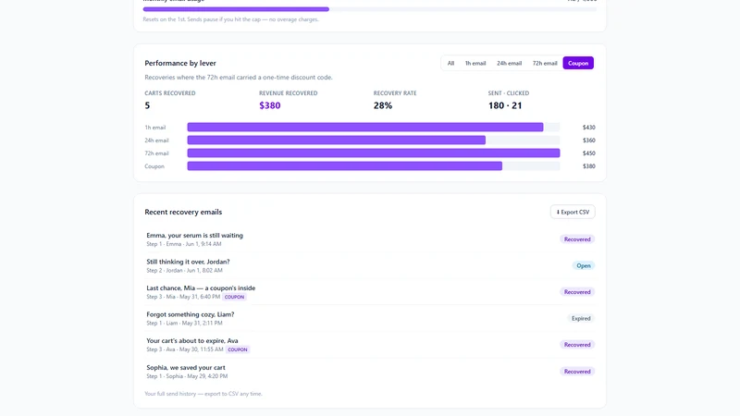Click 'Step 1 · Emma · Jun 1, 9:14 AM'

[183, 244]
